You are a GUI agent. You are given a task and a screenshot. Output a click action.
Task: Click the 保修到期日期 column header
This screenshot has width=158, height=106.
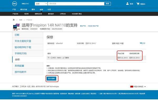(x=134, y=53)
